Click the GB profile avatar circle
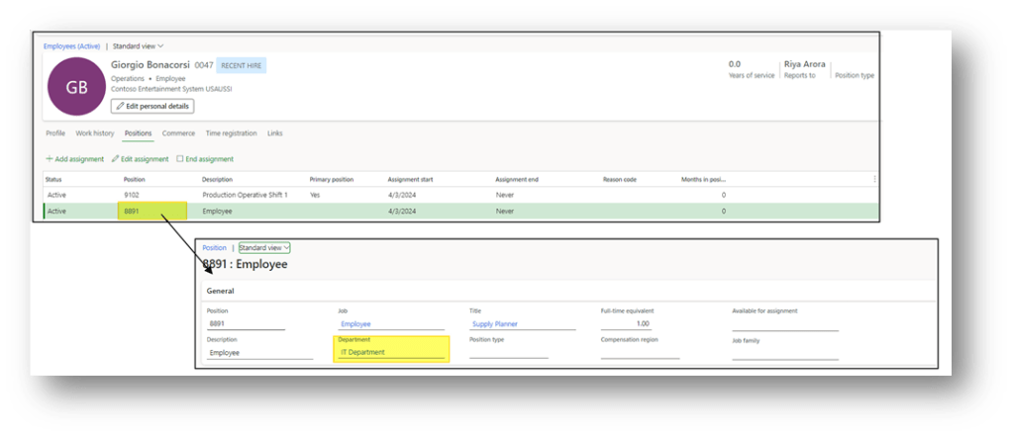Image resolution: width=1013 pixels, height=437 pixels. (76, 87)
